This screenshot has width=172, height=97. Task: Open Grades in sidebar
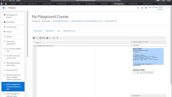[13, 32]
